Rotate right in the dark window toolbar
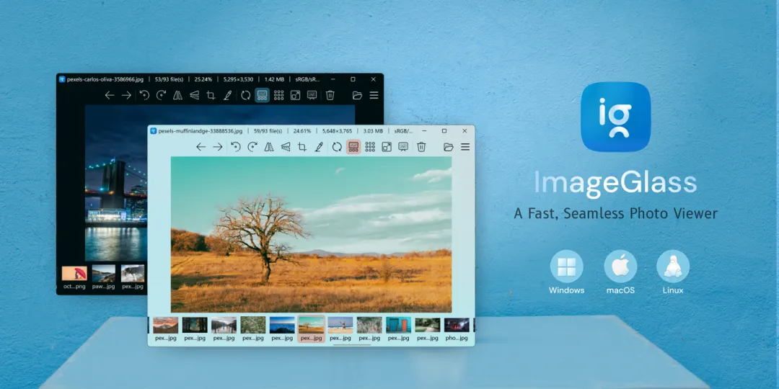 (x=161, y=95)
